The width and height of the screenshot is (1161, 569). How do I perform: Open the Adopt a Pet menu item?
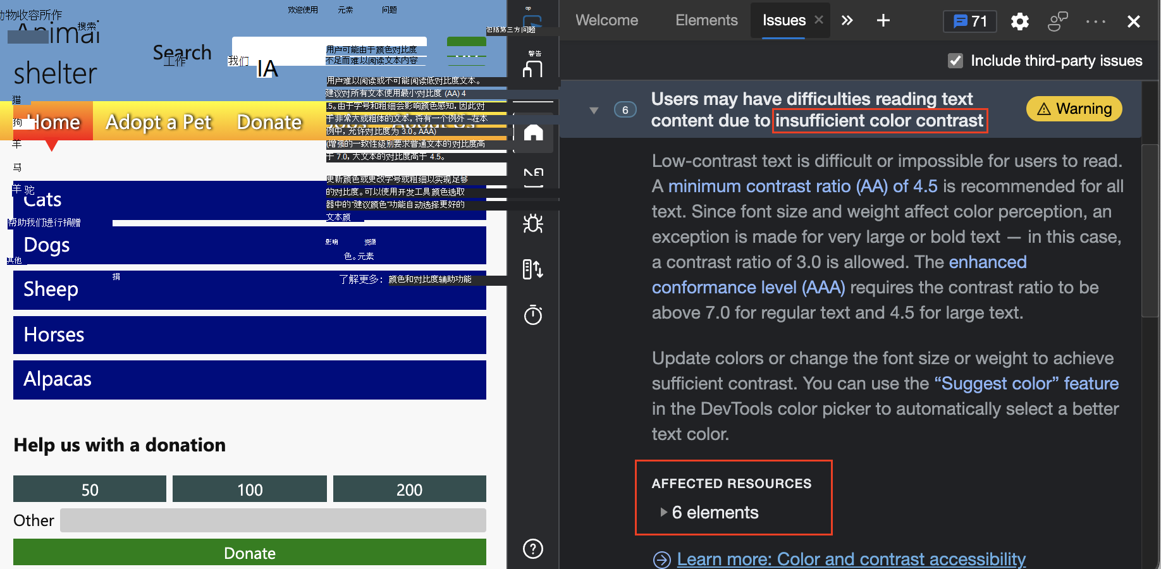(158, 121)
